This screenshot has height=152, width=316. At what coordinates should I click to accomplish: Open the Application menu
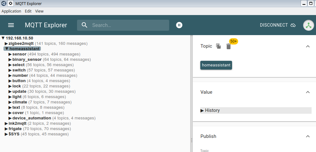pyautogui.click(x=11, y=11)
